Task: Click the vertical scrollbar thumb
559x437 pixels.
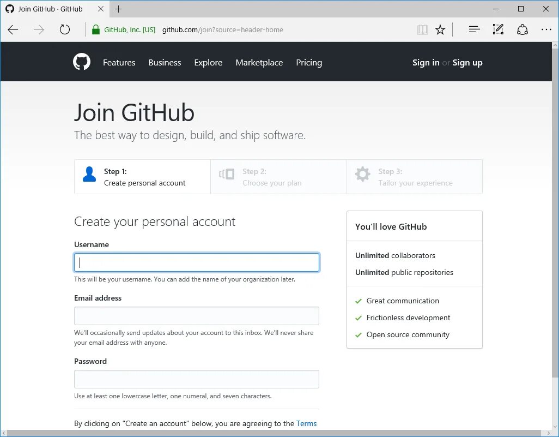Action: tap(555, 212)
